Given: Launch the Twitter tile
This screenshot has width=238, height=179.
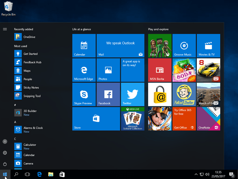Looking at the screenshot, I should tap(132, 94).
